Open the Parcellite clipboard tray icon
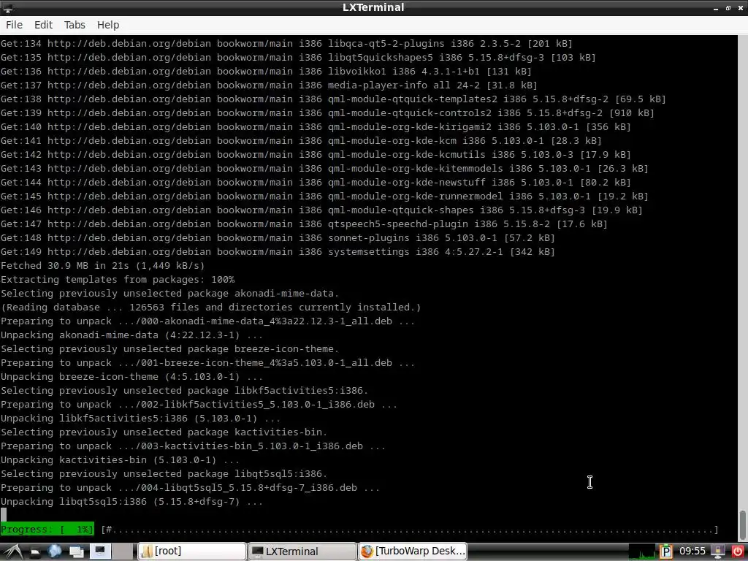Screen dimensions: 748x561 [x=666, y=552]
